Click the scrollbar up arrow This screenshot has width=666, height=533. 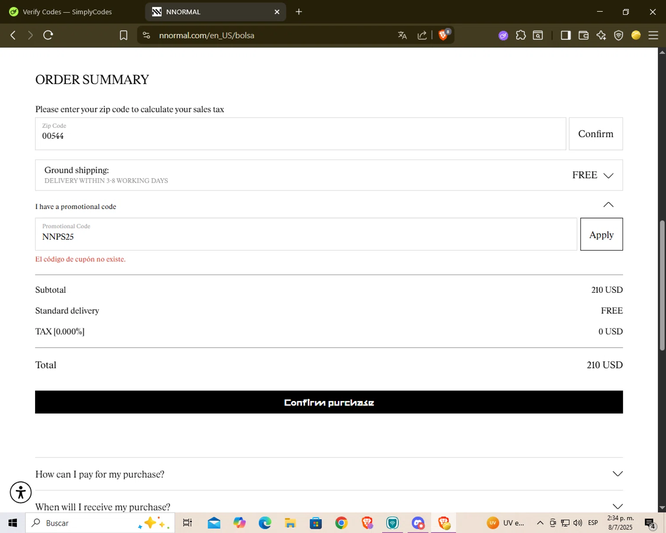[x=662, y=52]
